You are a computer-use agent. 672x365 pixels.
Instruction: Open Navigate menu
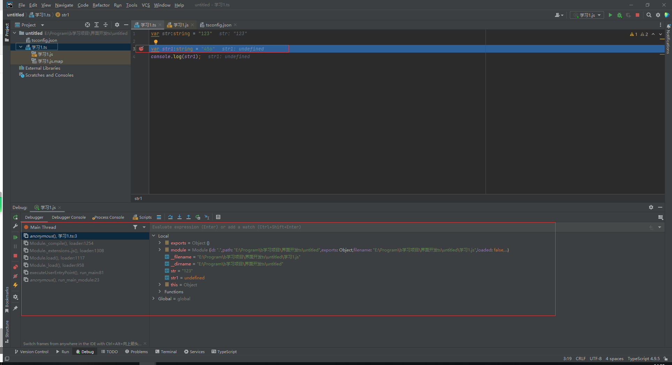(64, 5)
